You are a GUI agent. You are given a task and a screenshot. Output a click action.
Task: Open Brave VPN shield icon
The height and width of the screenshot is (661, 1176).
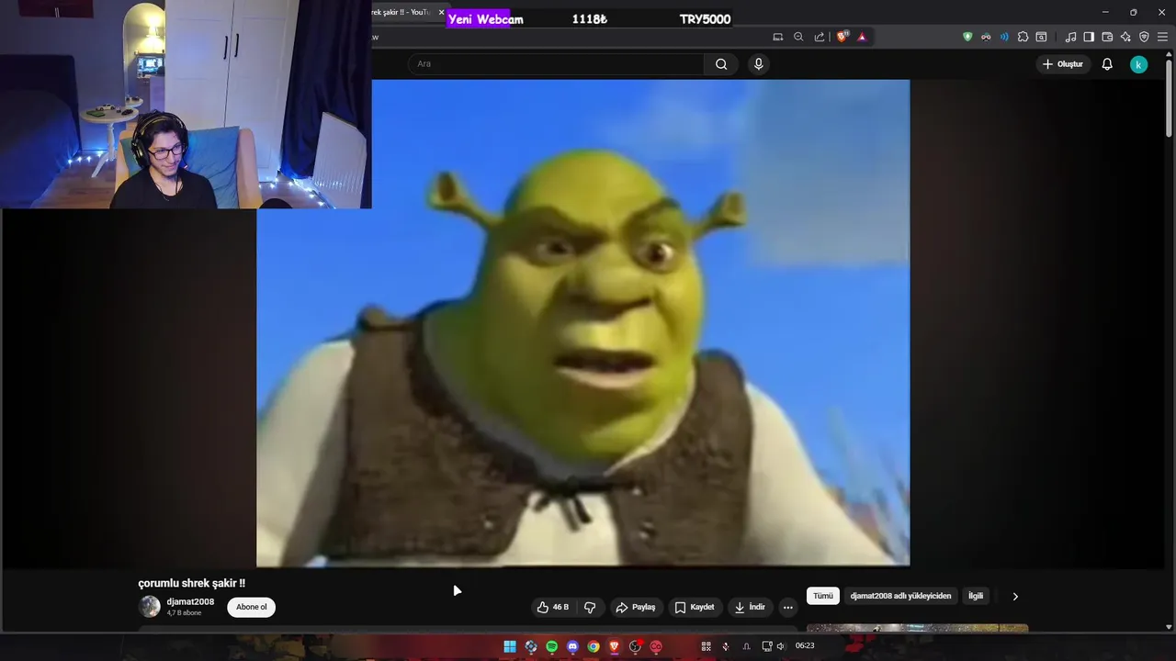[1144, 37]
